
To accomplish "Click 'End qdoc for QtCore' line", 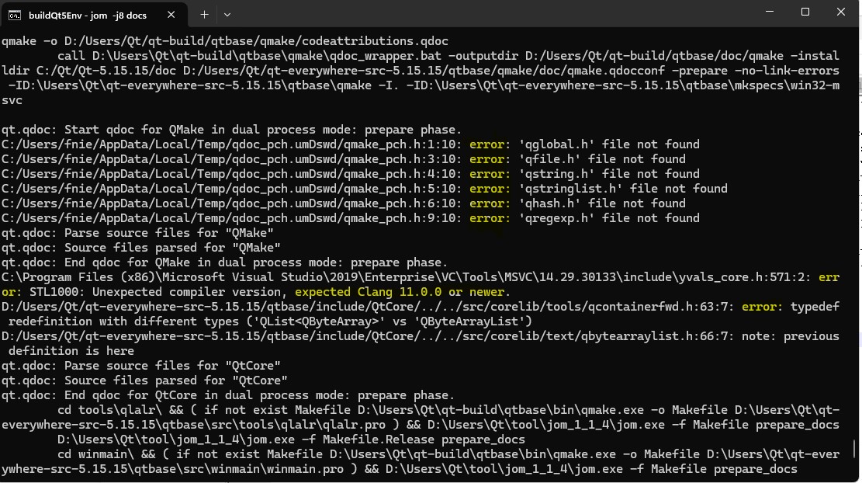I will (228, 395).
